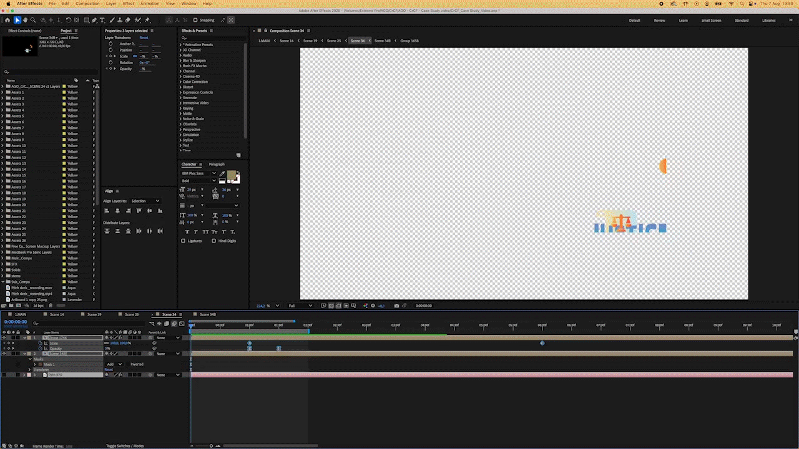799x449 pixels.
Task: Click the Character panel eyedropper
Action: tap(222, 173)
